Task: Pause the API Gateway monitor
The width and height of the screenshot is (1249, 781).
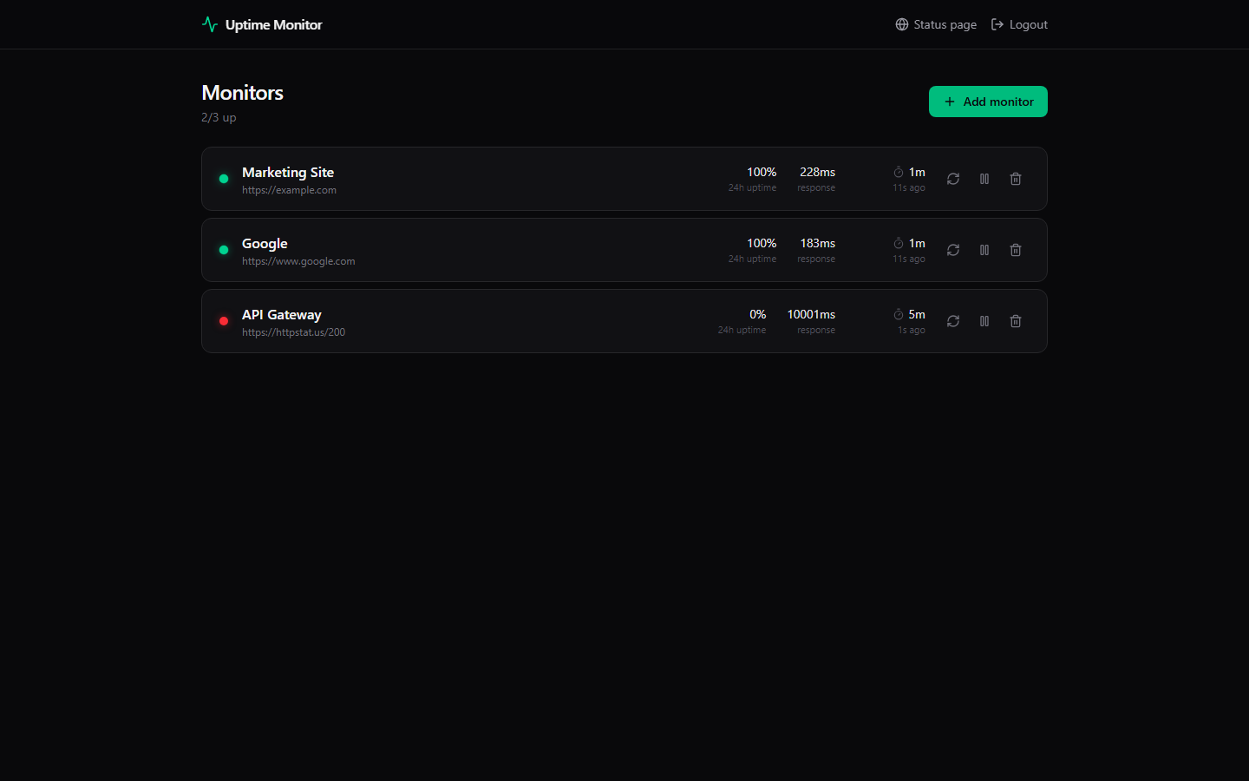Action: [984, 321]
